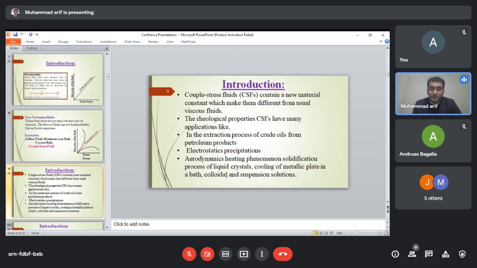
Task: Select slide 8 Non-Newtonian fluids thumbnail
Action: click(57, 136)
